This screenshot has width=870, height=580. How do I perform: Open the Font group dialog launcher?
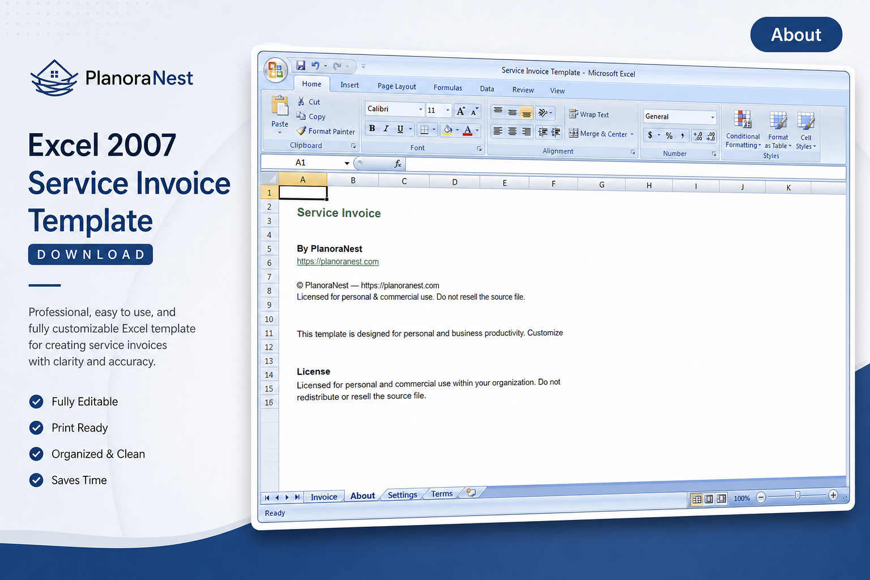(x=479, y=148)
